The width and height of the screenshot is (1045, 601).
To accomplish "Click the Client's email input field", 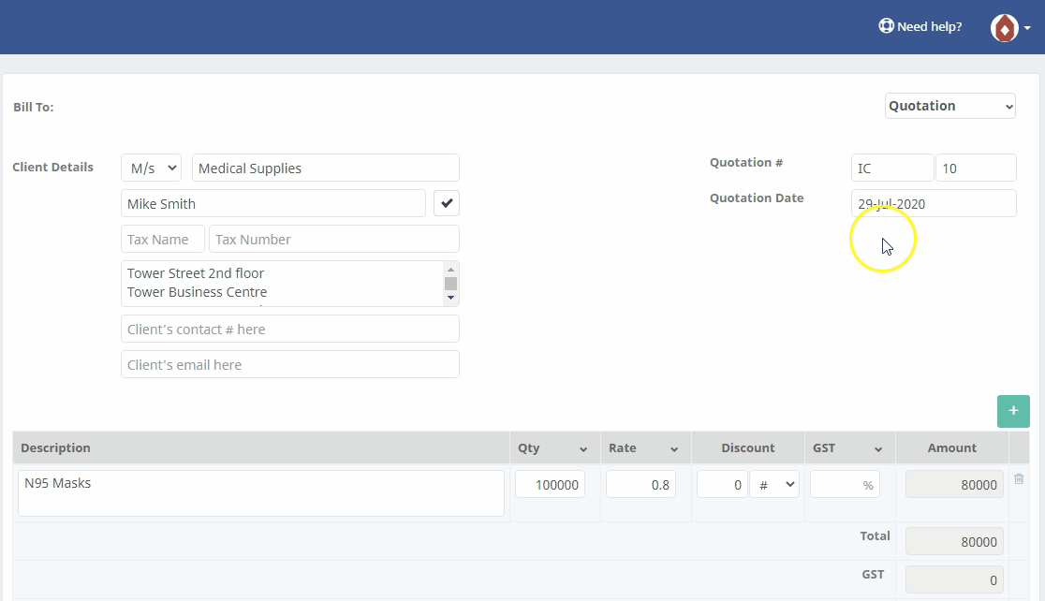I will pyautogui.click(x=289, y=364).
